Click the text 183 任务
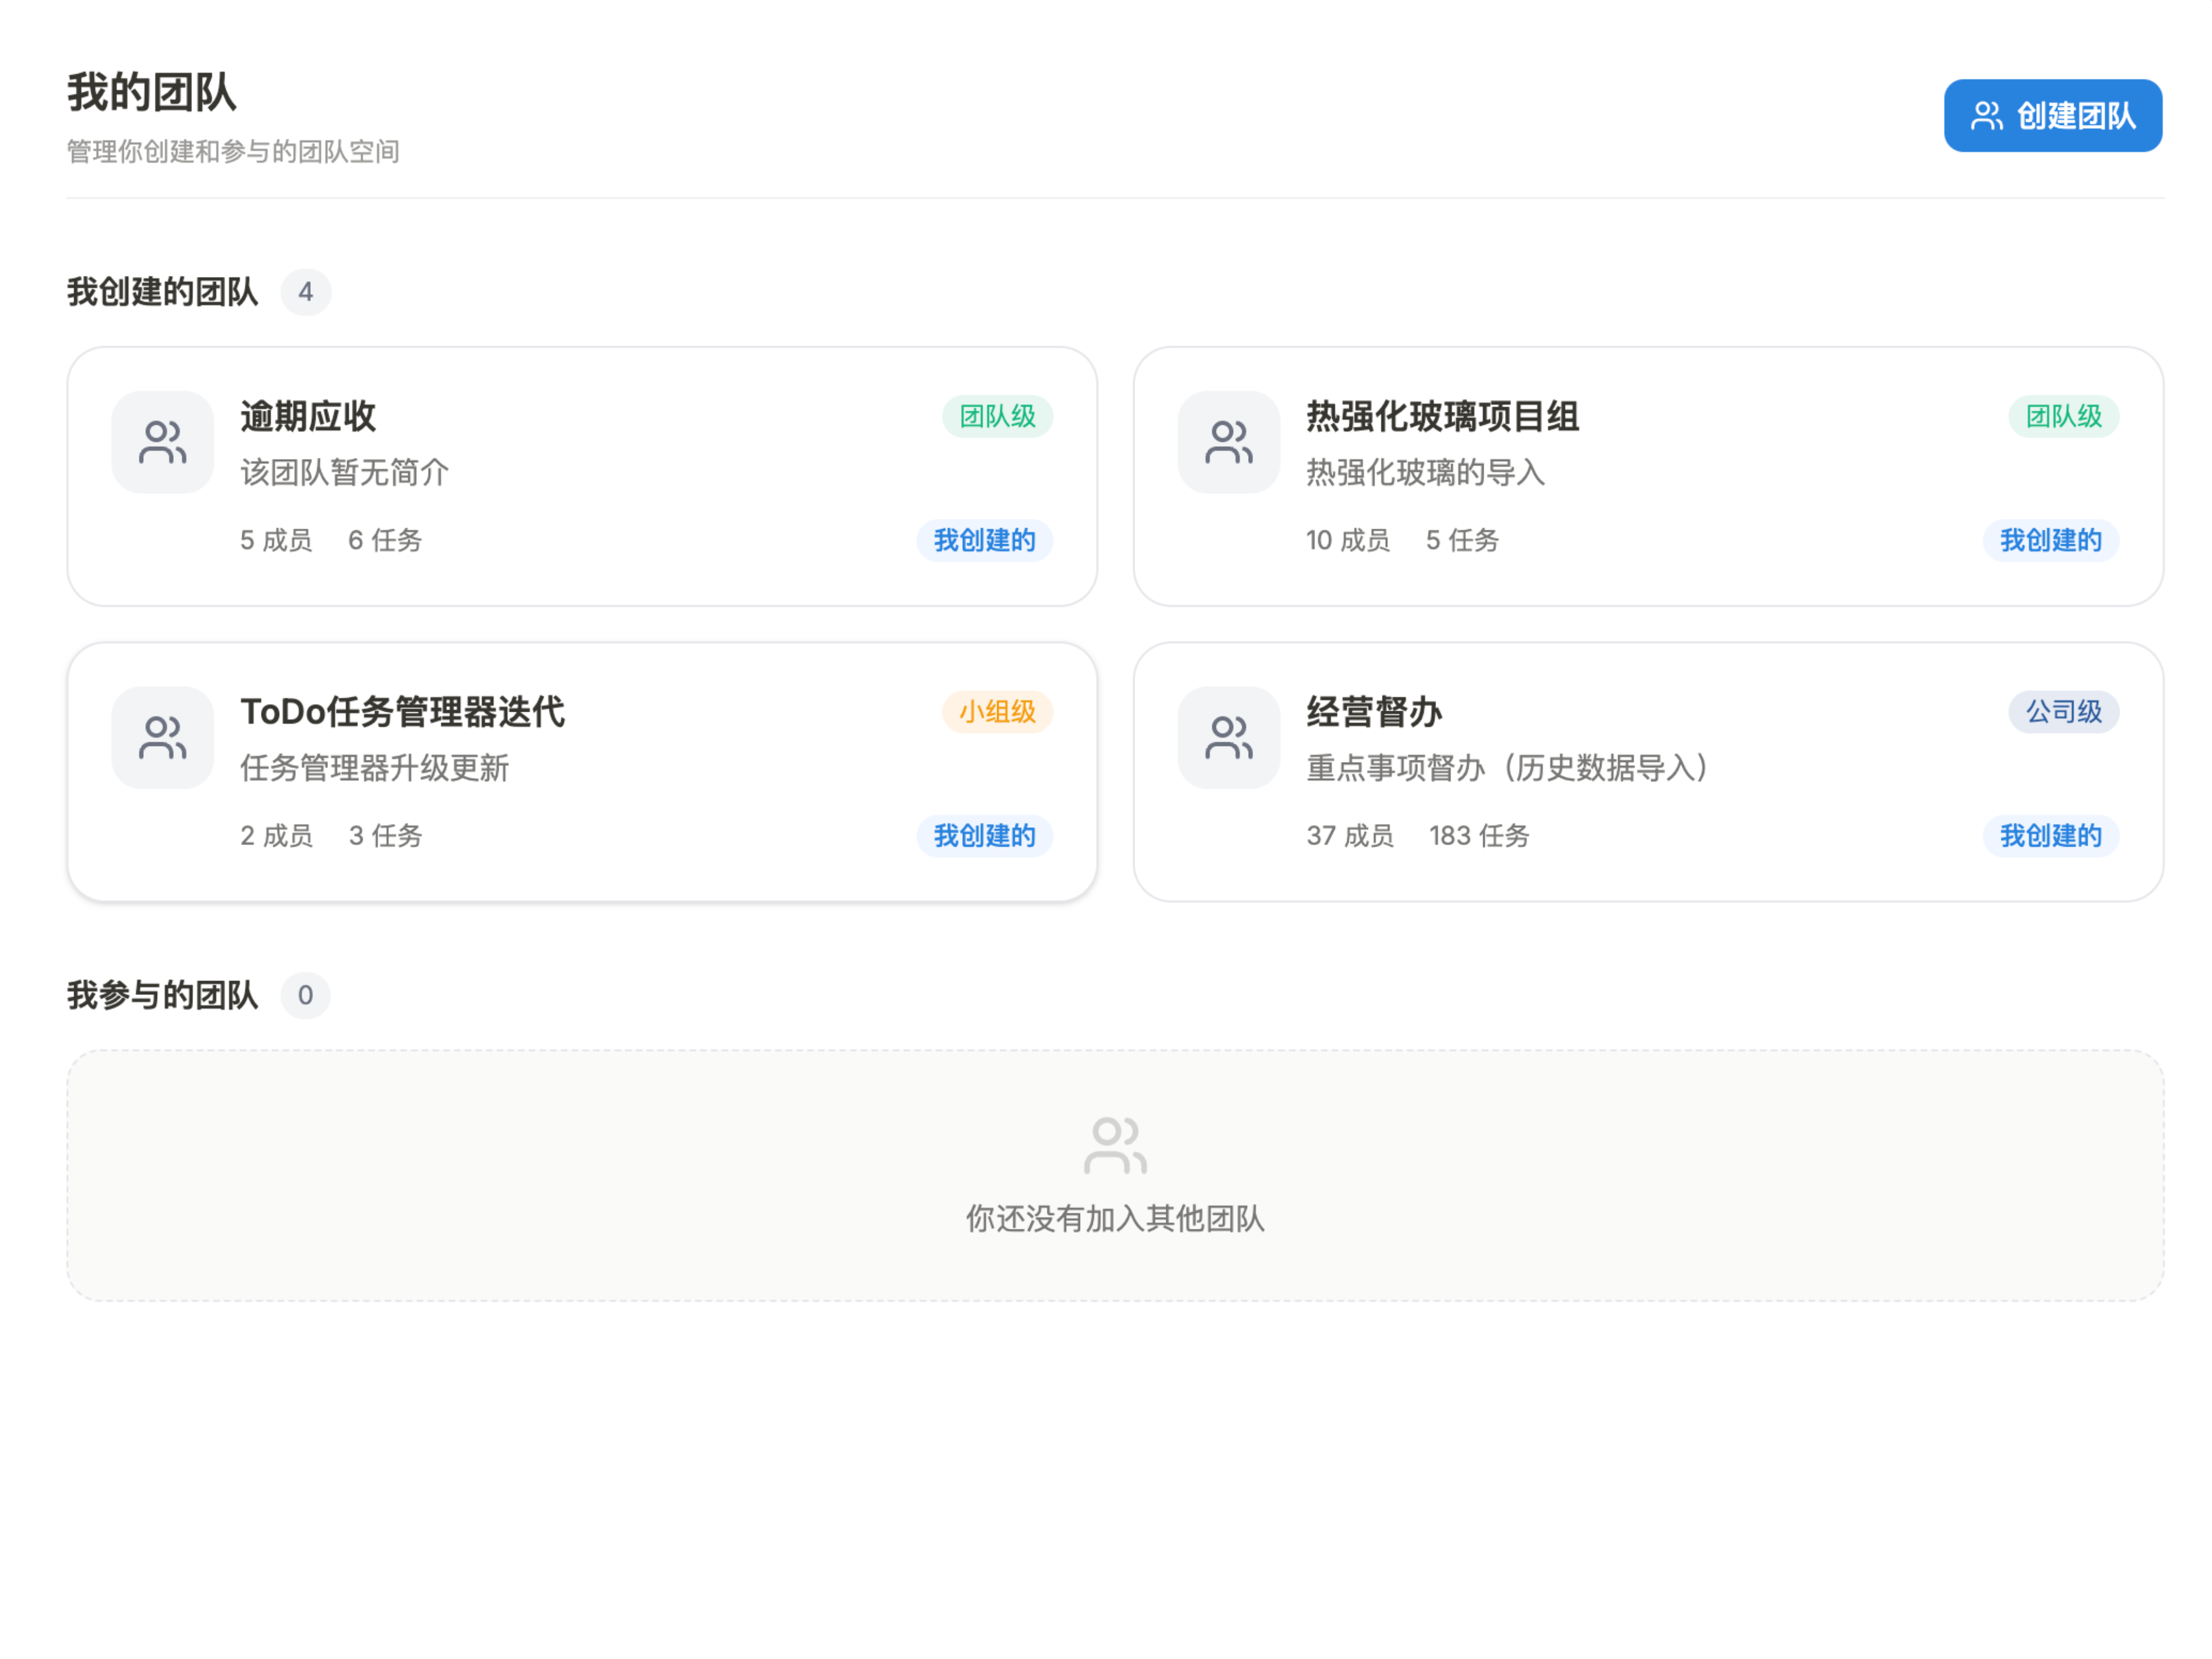 (x=1480, y=836)
